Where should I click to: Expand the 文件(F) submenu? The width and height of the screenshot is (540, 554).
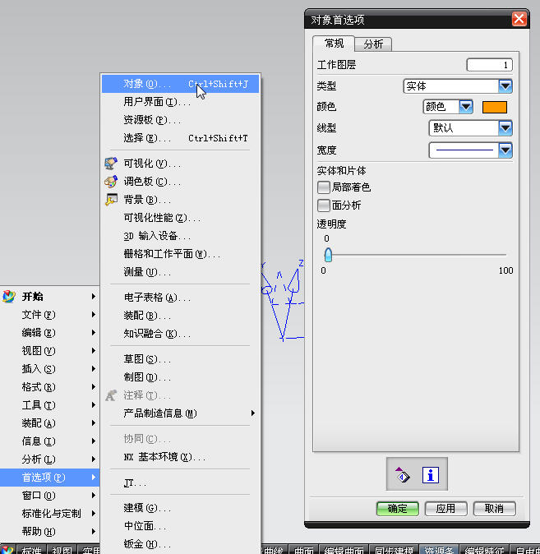tap(49, 315)
